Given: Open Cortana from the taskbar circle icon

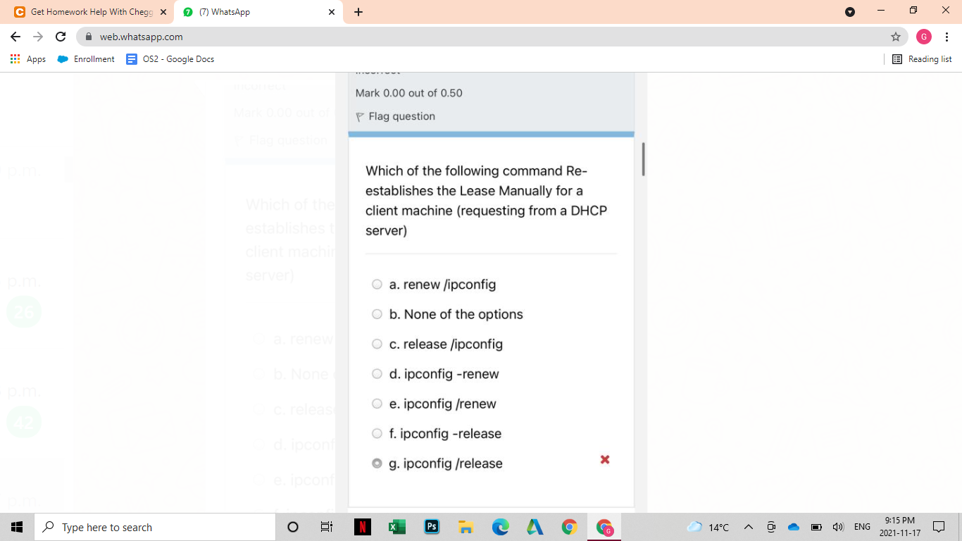Looking at the screenshot, I should 293,527.
